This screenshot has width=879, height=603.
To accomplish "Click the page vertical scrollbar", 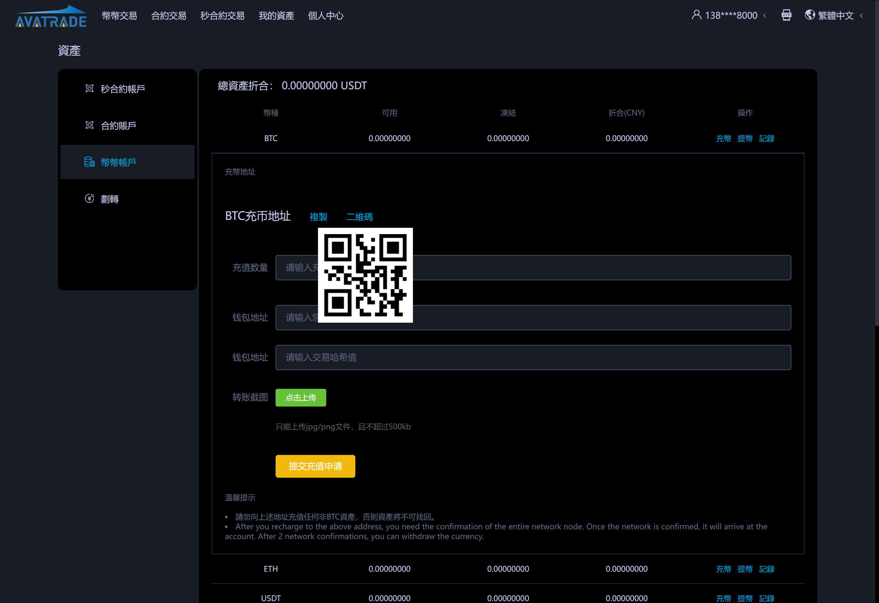I will pos(877,163).
